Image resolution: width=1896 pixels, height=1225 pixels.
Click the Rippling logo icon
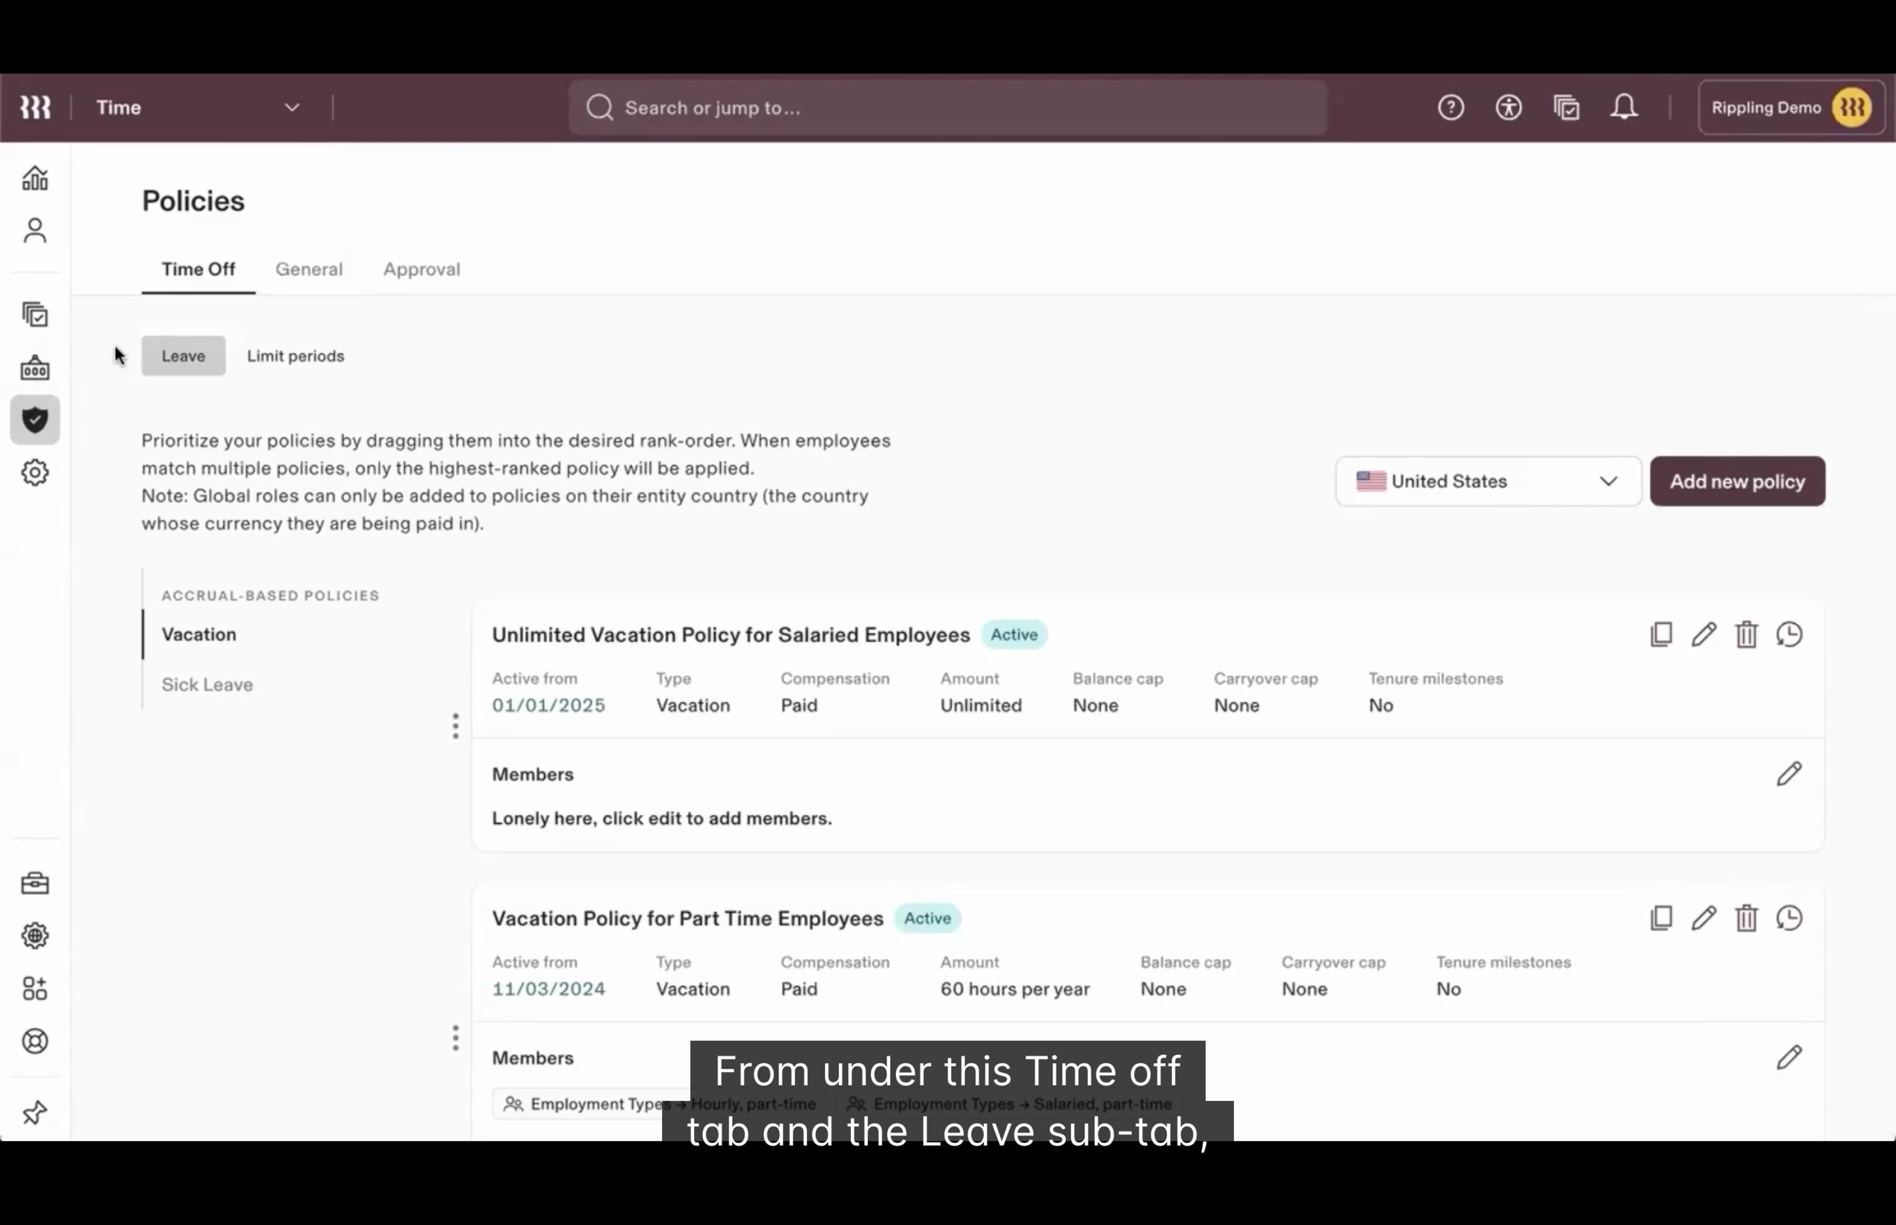tap(35, 107)
